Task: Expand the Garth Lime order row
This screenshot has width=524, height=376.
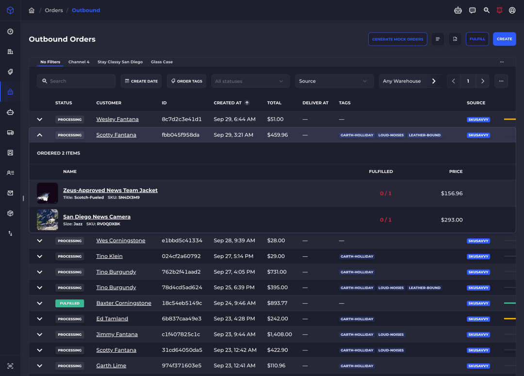Action: point(39,366)
